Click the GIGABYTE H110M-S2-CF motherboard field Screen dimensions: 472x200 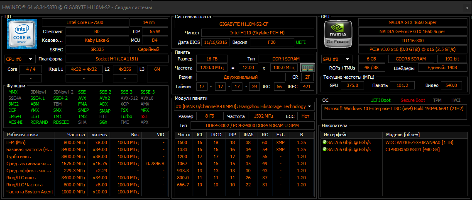(244, 24)
